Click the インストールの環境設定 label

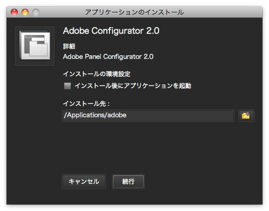click(97, 74)
